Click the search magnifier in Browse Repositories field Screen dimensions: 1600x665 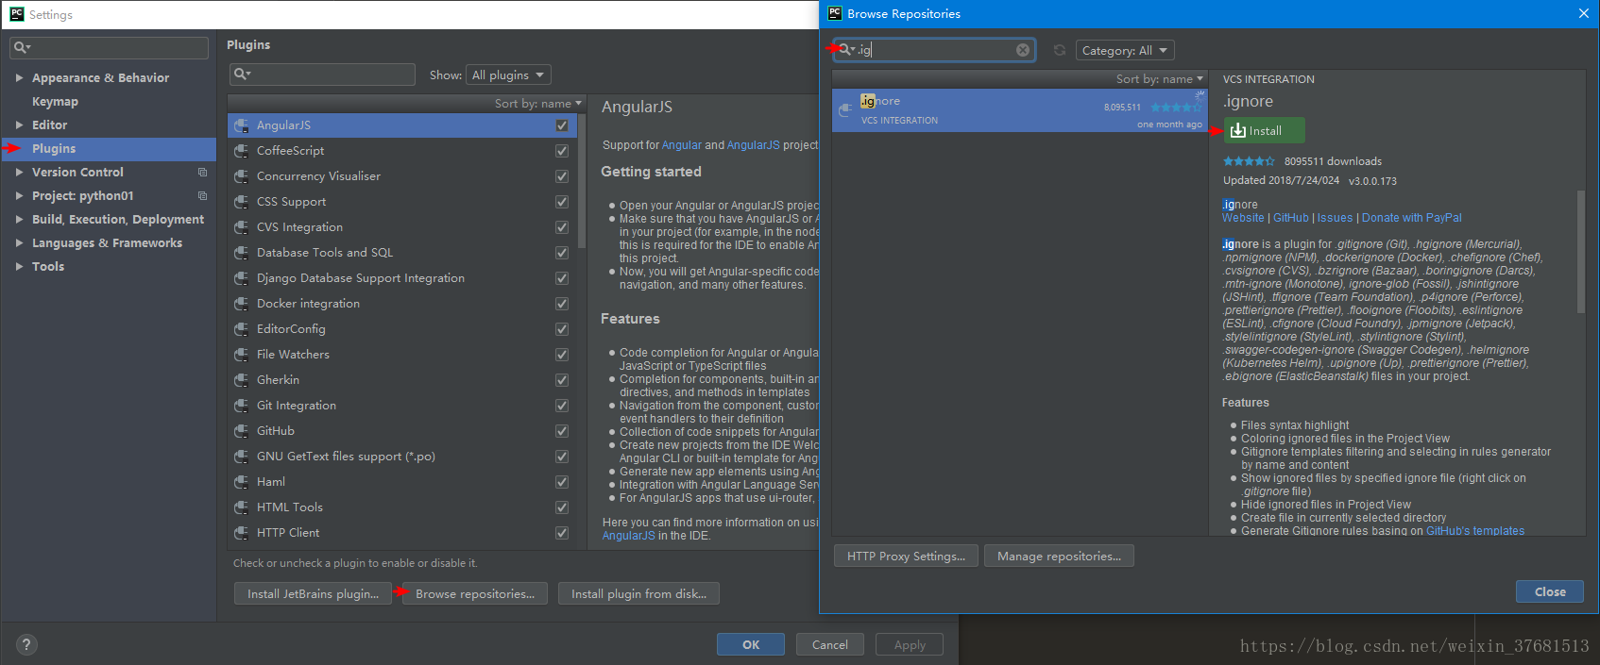pyautogui.click(x=846, y=50)
